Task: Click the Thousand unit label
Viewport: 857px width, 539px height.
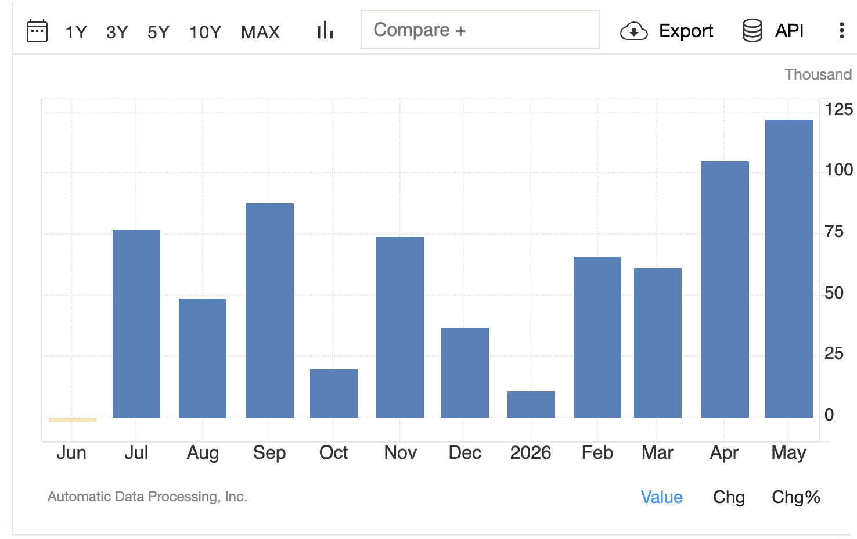Action: click(x=818, y=74)
